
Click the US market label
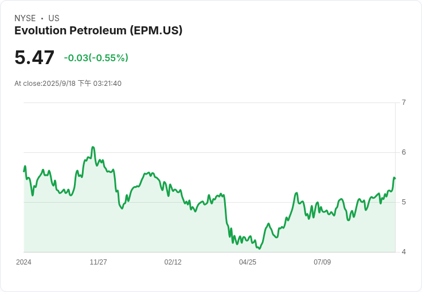(54, 18)
